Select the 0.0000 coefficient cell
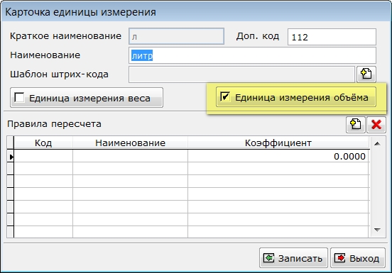The image size is (392, 273). [278, 156]
